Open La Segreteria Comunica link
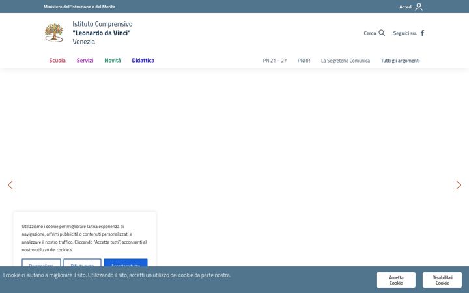Image resolution: width=469 pixels, height=293 pixels. pos(345,61)
